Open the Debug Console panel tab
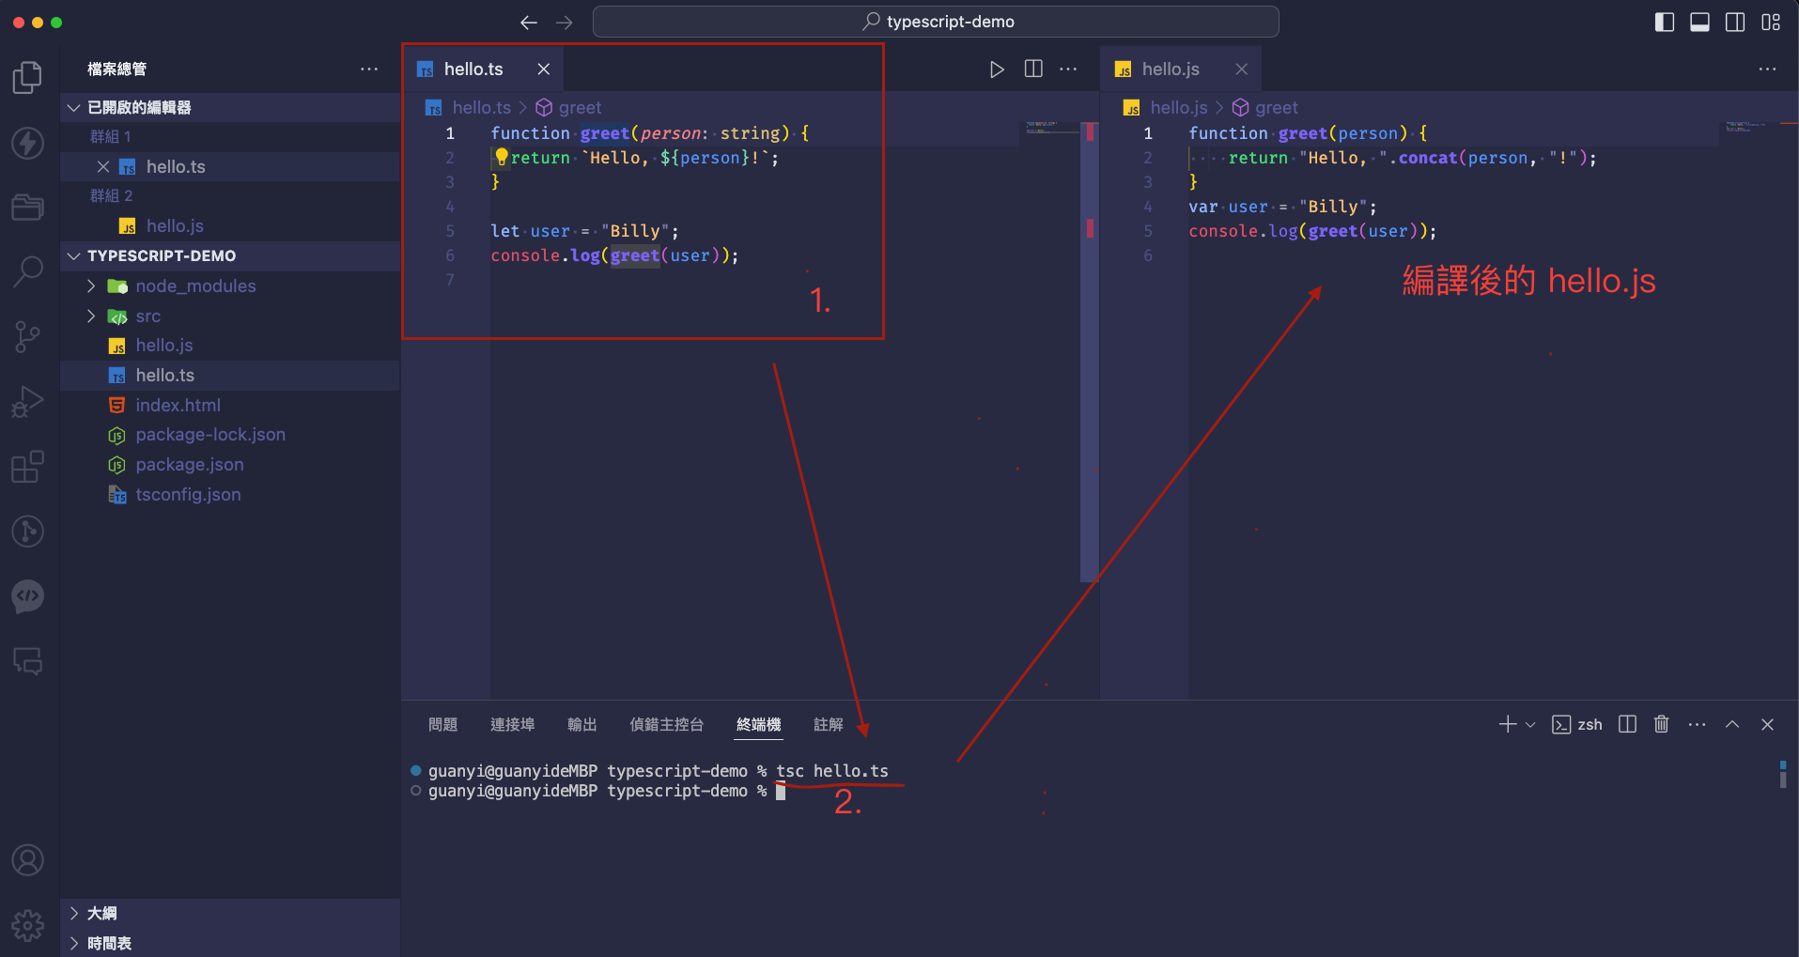 (x=666, y=724)
